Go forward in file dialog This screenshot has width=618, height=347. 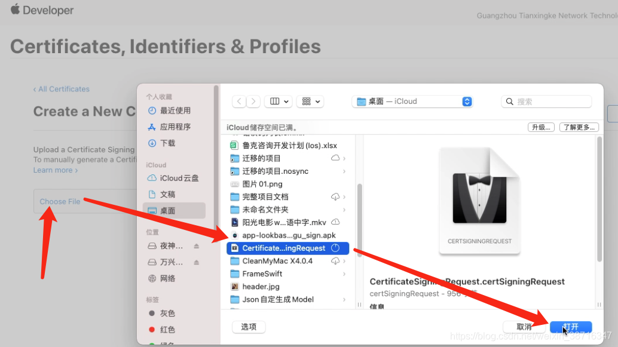(253, 102)
